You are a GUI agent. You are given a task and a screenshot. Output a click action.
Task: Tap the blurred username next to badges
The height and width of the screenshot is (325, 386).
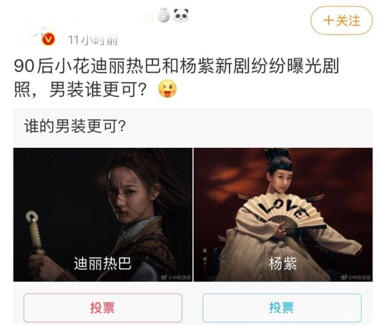[111, 17]
